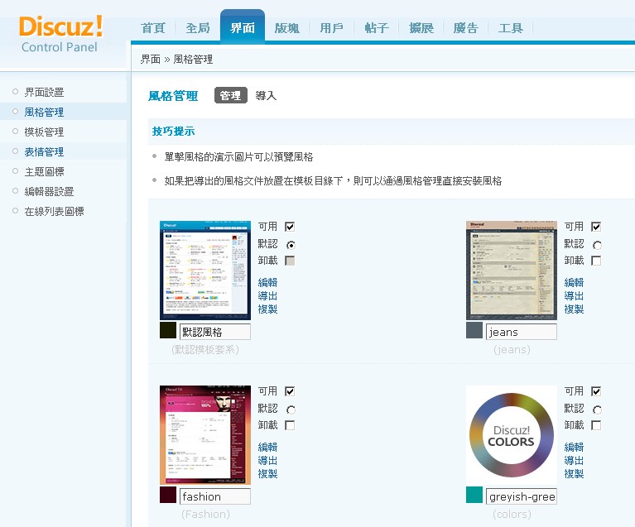Click 複製 link for greyish-green style
The width and height of the screenshot is (635, 527).
point(574,473)
